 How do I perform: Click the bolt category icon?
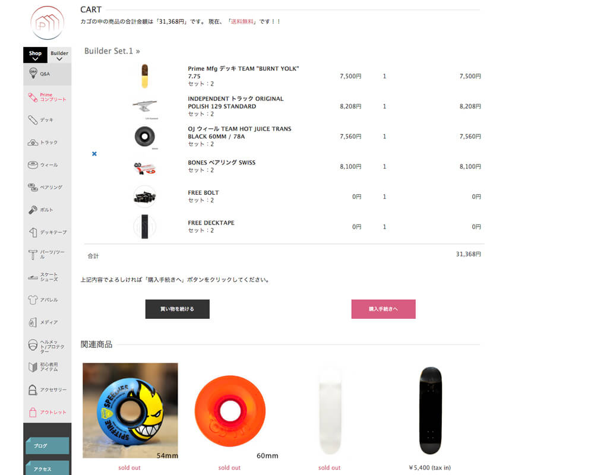33,210
